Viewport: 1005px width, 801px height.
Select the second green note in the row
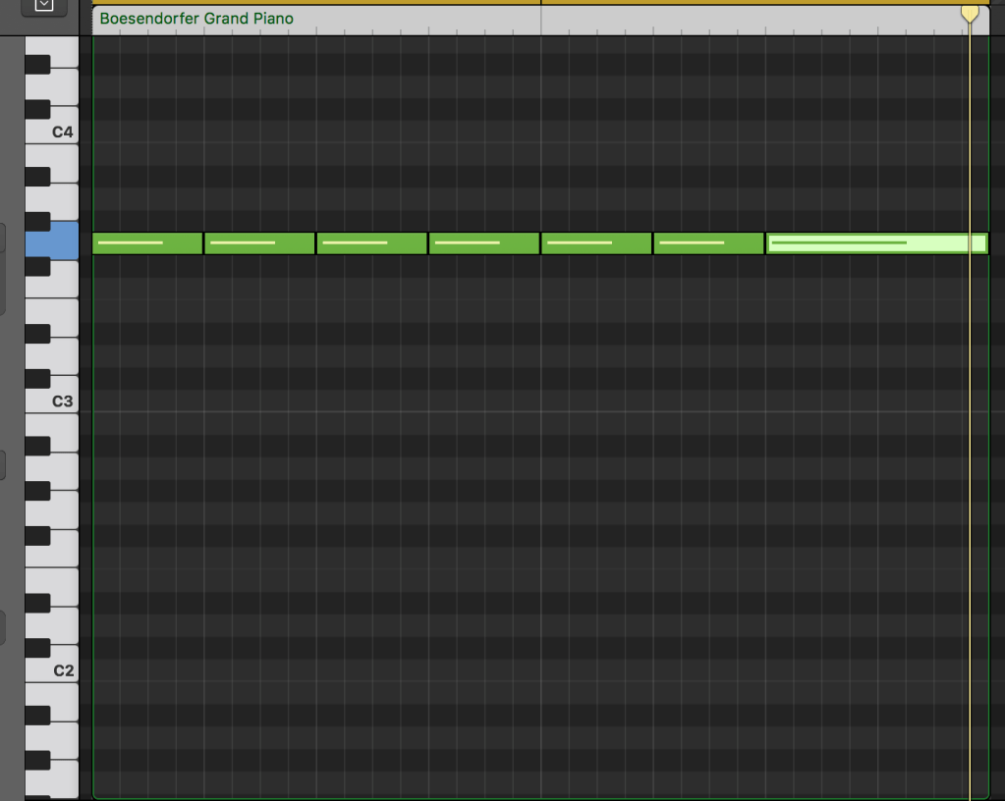pyautogui.click(x=259, y=243)
